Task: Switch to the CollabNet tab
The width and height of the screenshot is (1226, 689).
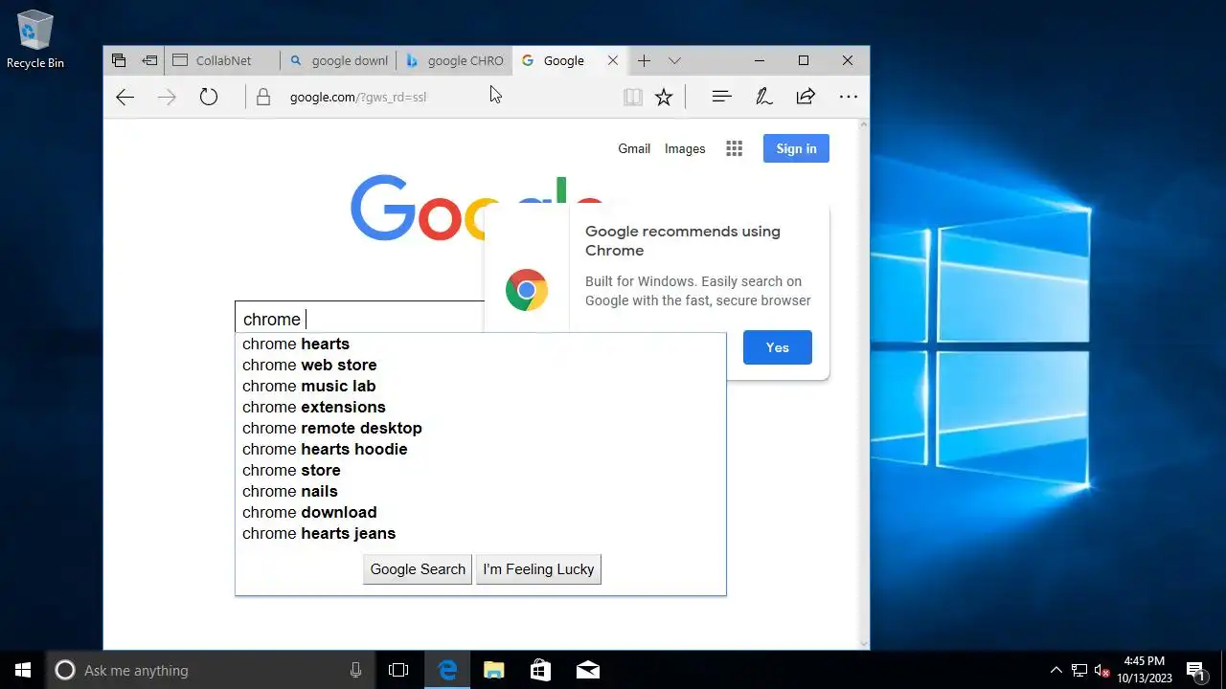Action: [x=222, y=60]
